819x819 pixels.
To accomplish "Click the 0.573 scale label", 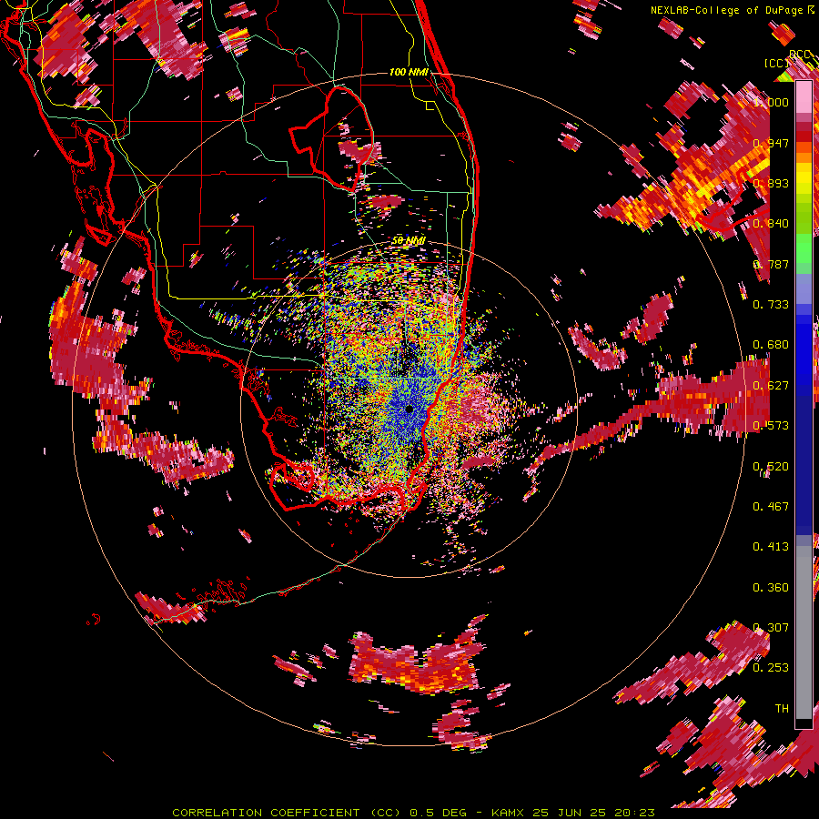I will (x=771, y=426).
